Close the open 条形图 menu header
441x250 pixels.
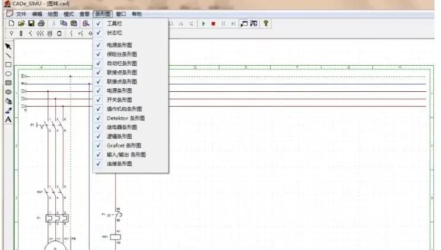(103, 14)
